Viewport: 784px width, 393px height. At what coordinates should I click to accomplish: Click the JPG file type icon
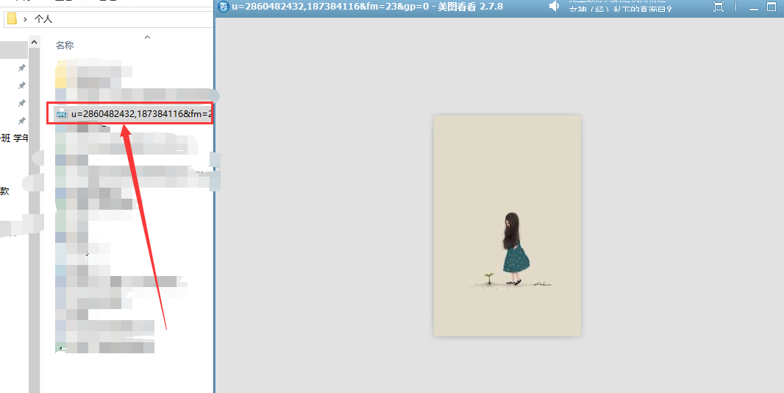[x=62, y=113]
